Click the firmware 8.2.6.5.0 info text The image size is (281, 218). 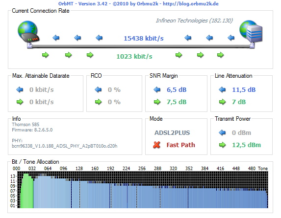[32, 130]
